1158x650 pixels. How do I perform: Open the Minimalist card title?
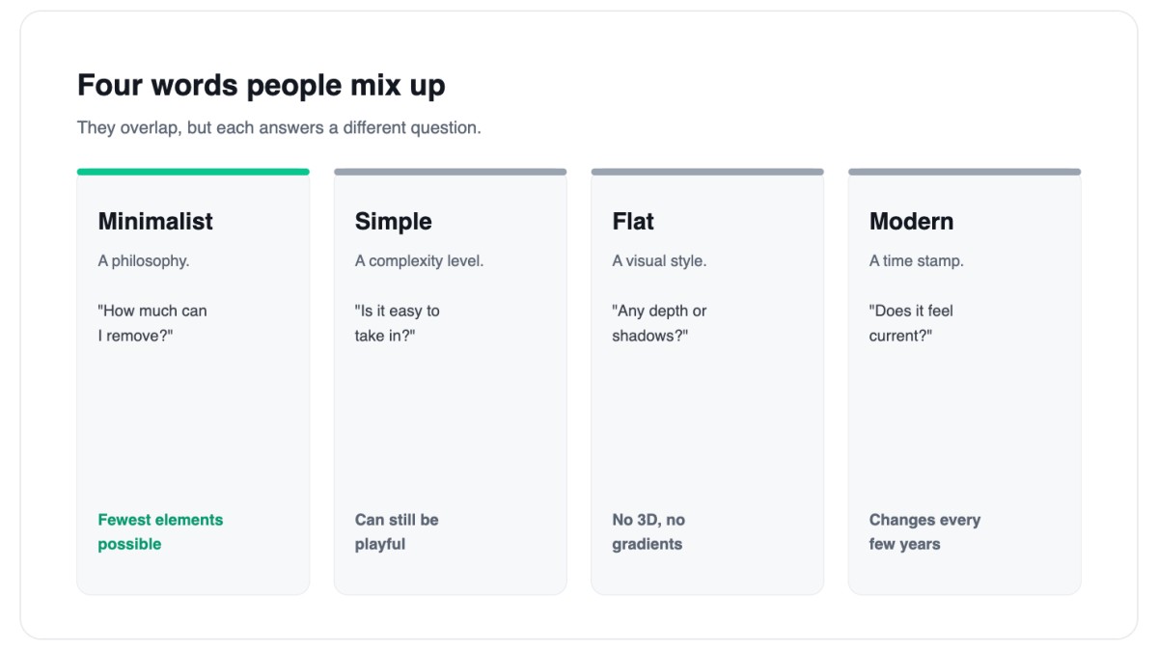tap(155, 221)
